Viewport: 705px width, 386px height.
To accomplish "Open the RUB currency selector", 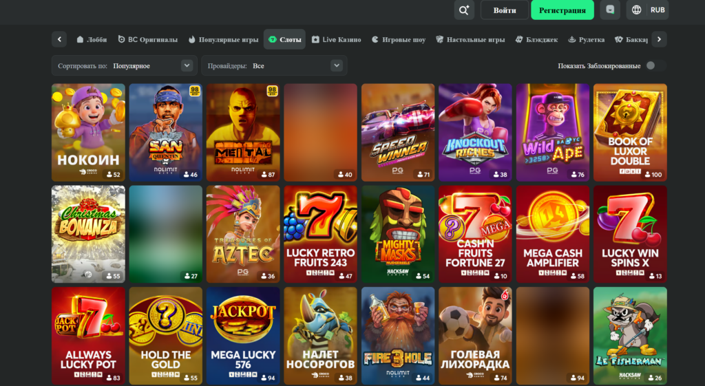I will pyautogui.click(x=657, y=10).
